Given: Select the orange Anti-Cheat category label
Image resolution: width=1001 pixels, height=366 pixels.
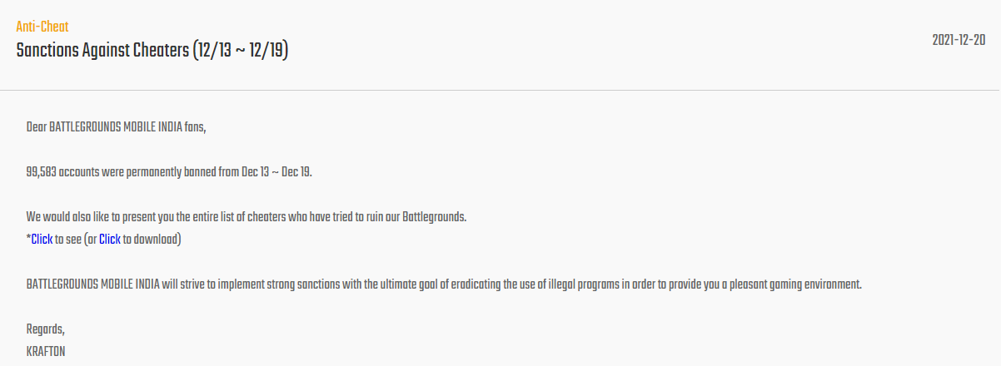Looking at the screenshot, I should 42,27.
